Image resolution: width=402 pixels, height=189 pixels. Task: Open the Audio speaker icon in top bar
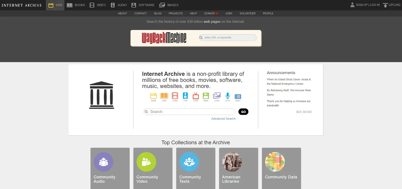pyautogui.click(x=113, y=5)
